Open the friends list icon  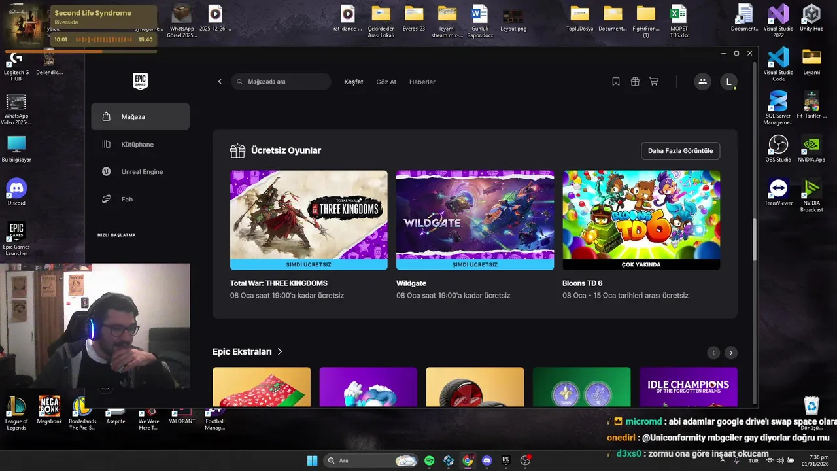tap(702, 82)
